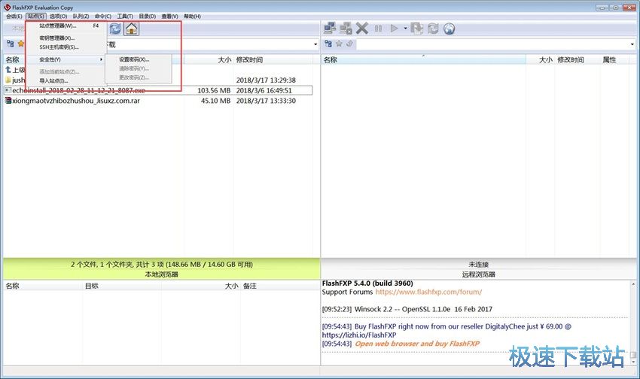
Task: Open the 帮助(H) menu
Action: point(192,17)
